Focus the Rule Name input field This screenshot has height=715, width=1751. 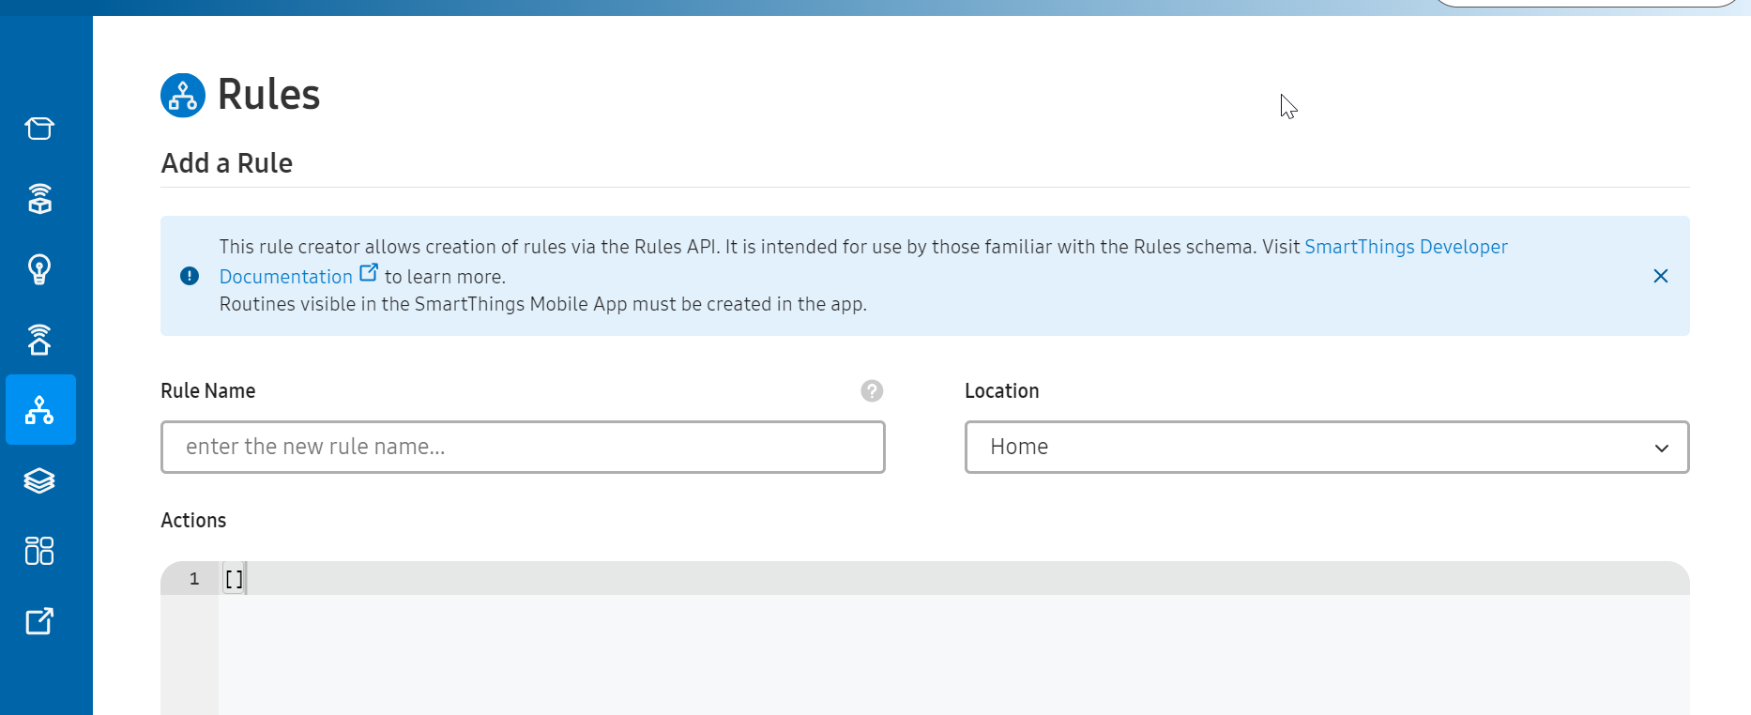pos(523,448)
